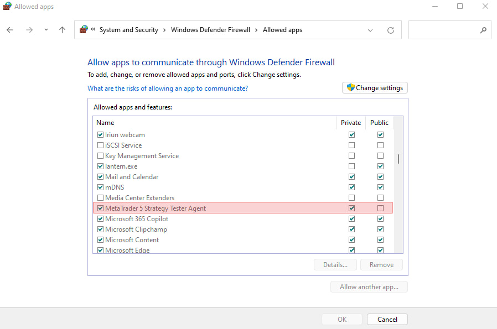This screenshot has width=497, height=329.
Task: Click Allowed apps title bar icon
Action: pyautogui.click(x=7, y=6)
